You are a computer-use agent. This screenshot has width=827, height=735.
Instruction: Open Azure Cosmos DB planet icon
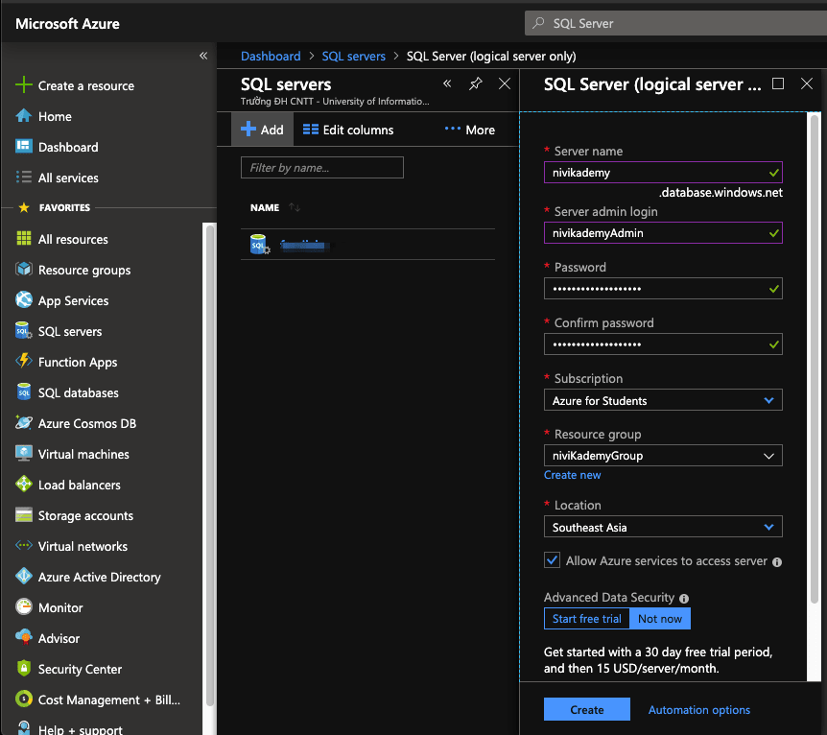[24, 422]
